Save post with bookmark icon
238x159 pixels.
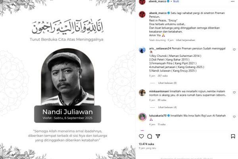(233, 136)
